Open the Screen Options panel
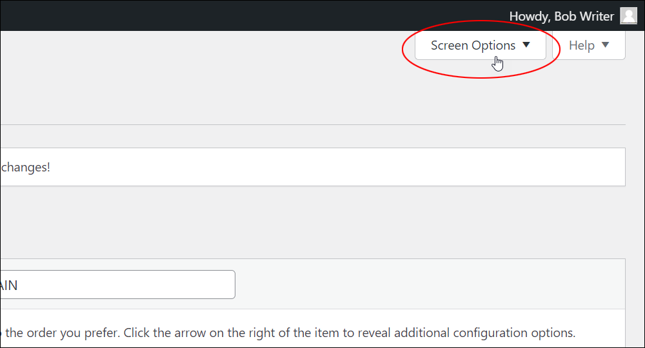This screenshot has height=348, width=645. pos(480,45)
